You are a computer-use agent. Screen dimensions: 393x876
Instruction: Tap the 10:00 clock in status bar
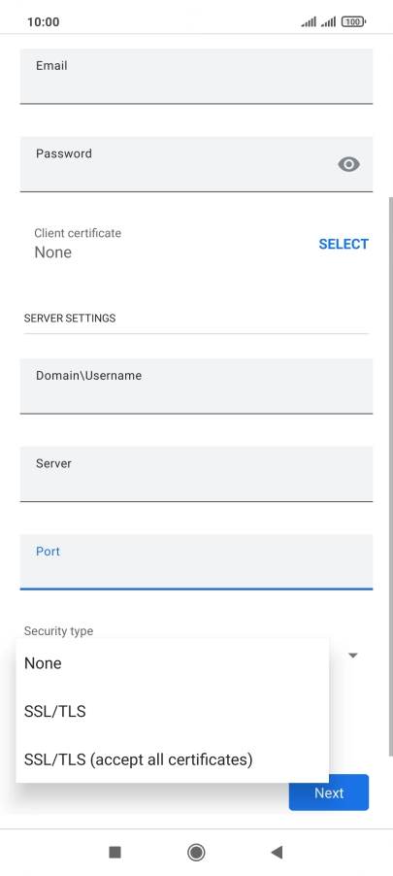point(43,21)
